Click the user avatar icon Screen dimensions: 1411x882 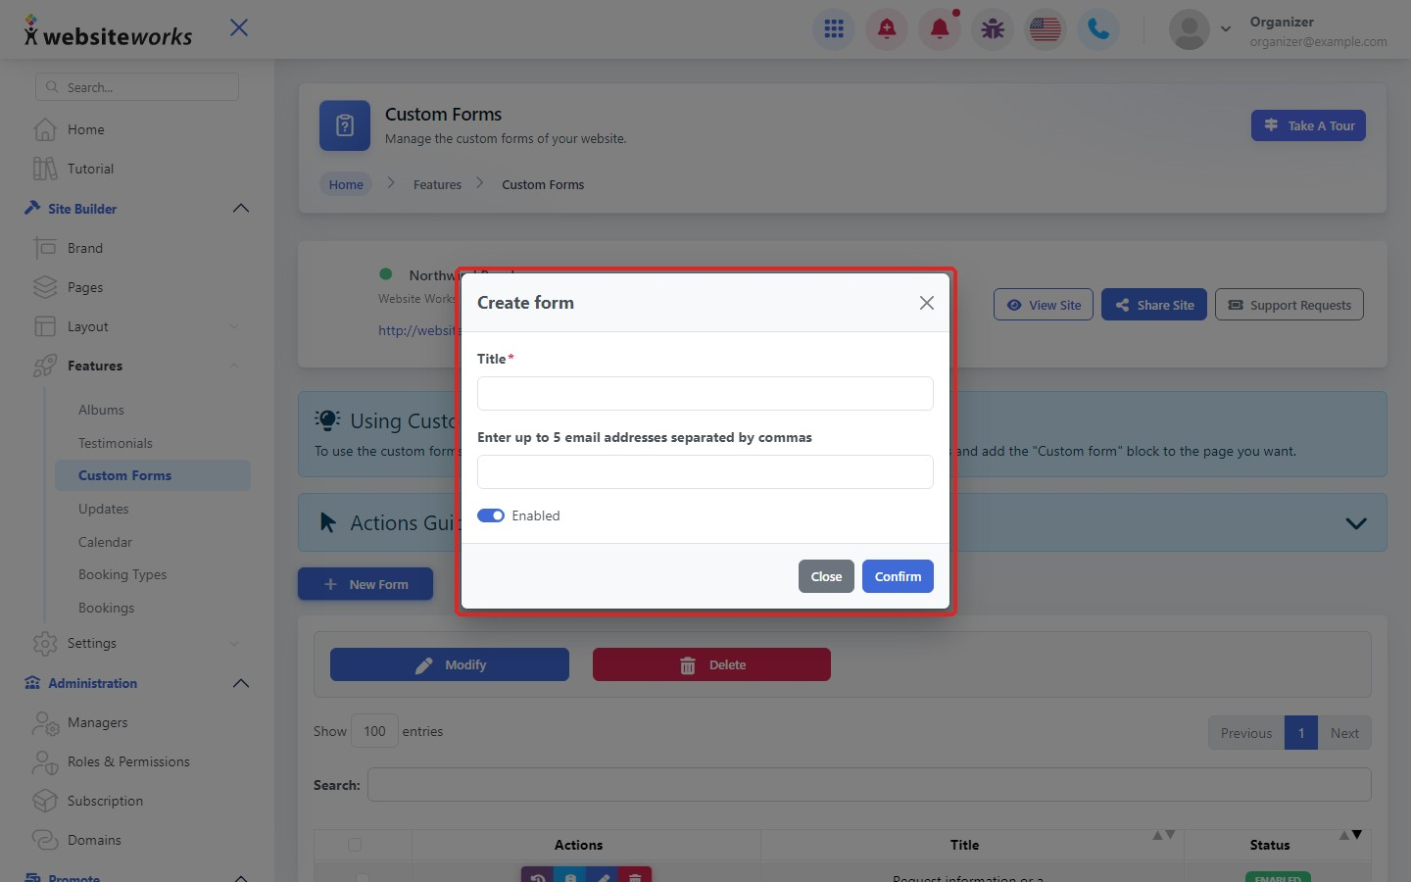pos(1190,29)
